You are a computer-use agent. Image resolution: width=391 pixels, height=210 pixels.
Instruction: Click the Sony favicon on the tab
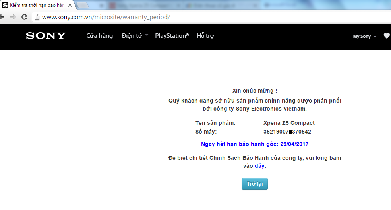pyautogui.click(x=5, y=5)
